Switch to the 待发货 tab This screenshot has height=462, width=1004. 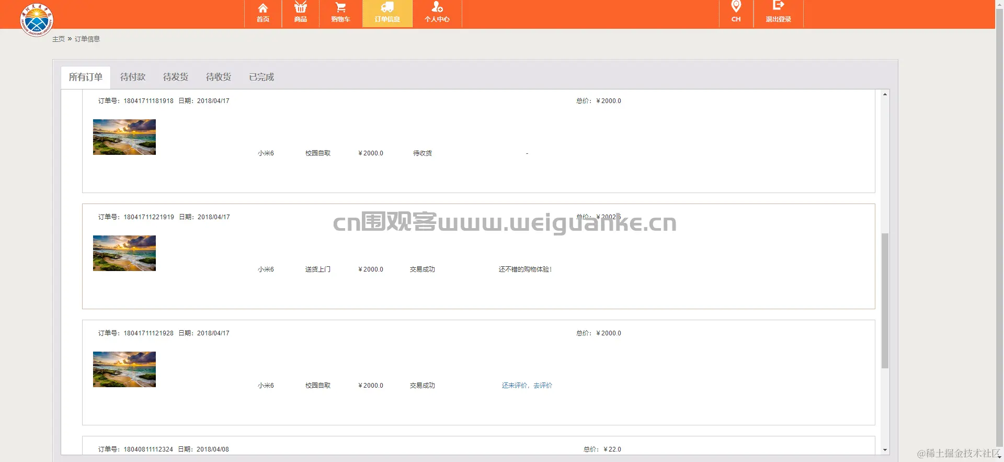(x=176, y=77)
